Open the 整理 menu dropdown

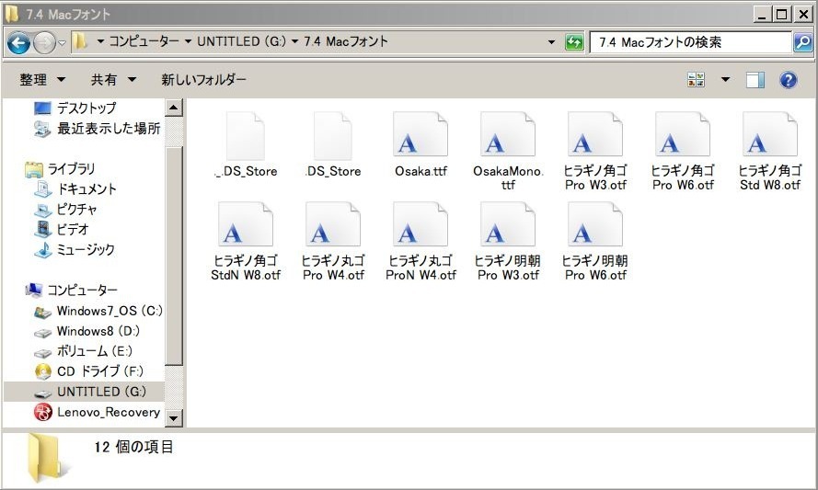pyautogui.click(x=42, y=80)
